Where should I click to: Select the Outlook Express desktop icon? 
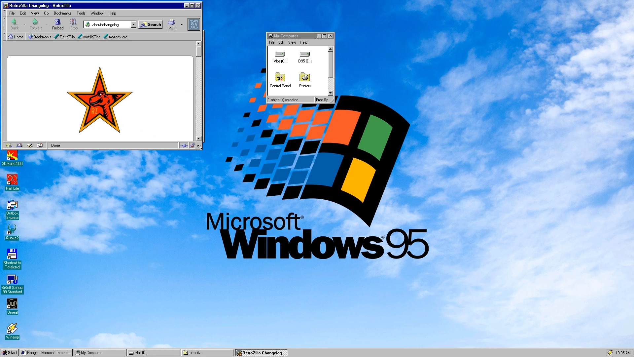(12, 210)
